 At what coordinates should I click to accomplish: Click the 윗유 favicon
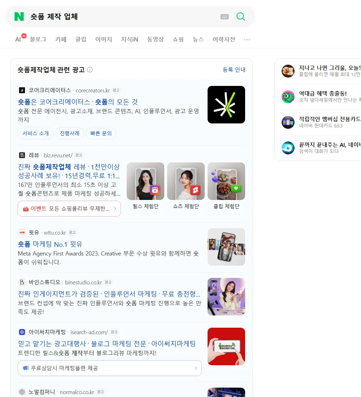pos(22,232)
